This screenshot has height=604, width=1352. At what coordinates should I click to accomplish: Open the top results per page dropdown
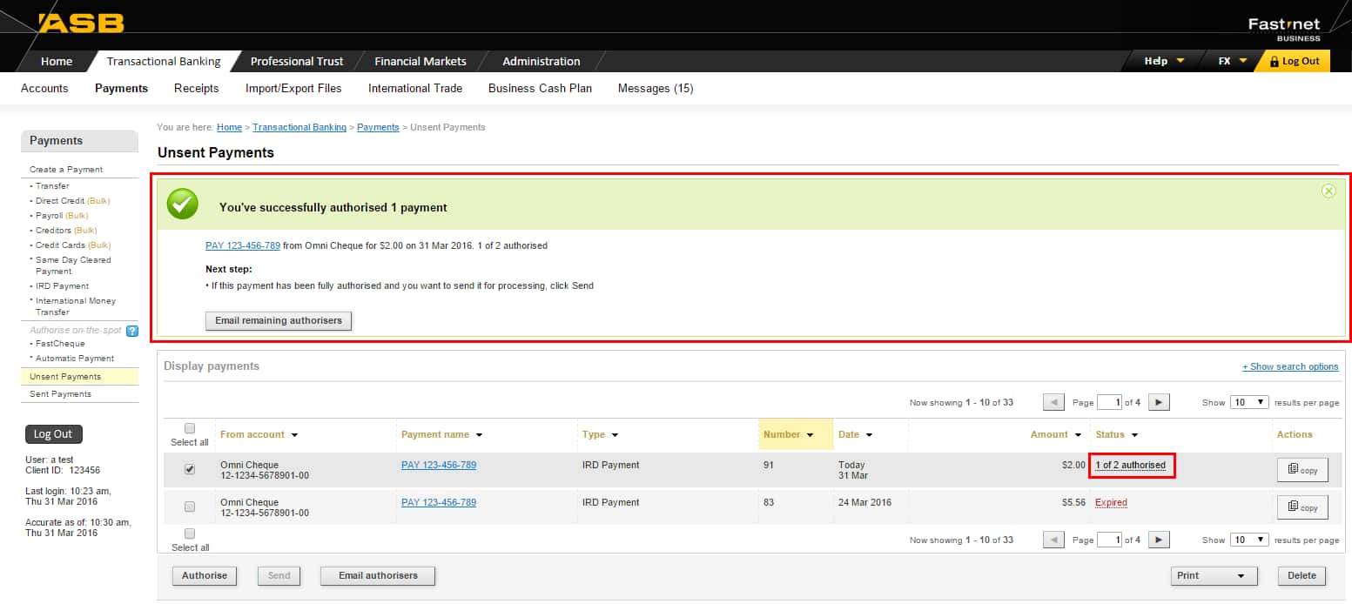click(1248, 402)
